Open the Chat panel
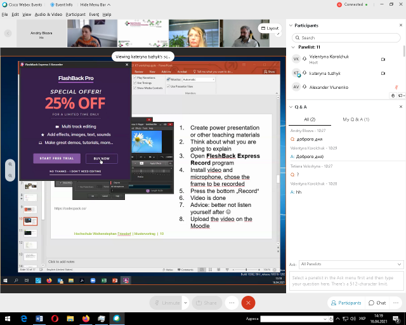Image resolution: width=406 pixels, height=325 pixels. coord(377,303)
